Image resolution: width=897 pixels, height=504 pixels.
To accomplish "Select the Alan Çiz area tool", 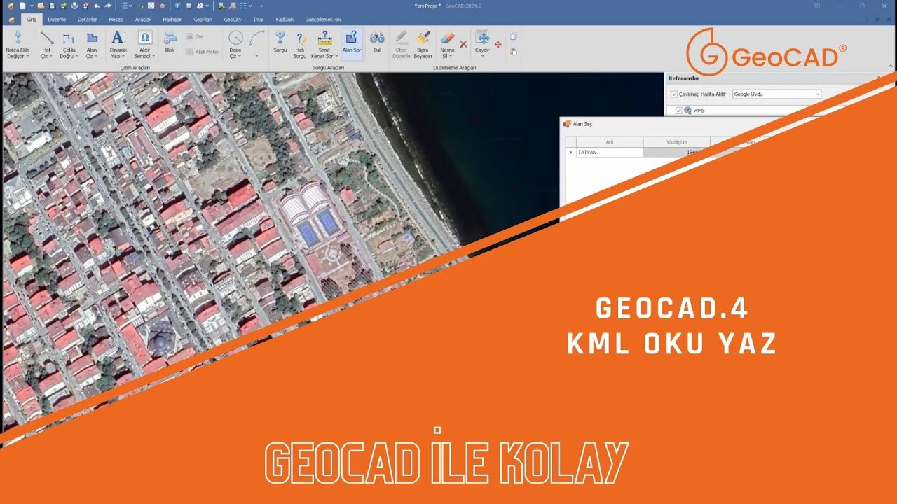I will (x=92, y=43).
